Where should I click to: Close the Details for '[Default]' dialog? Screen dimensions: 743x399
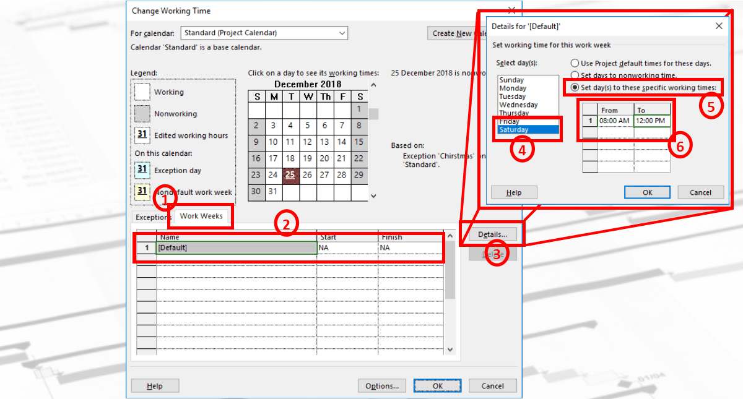718,26
